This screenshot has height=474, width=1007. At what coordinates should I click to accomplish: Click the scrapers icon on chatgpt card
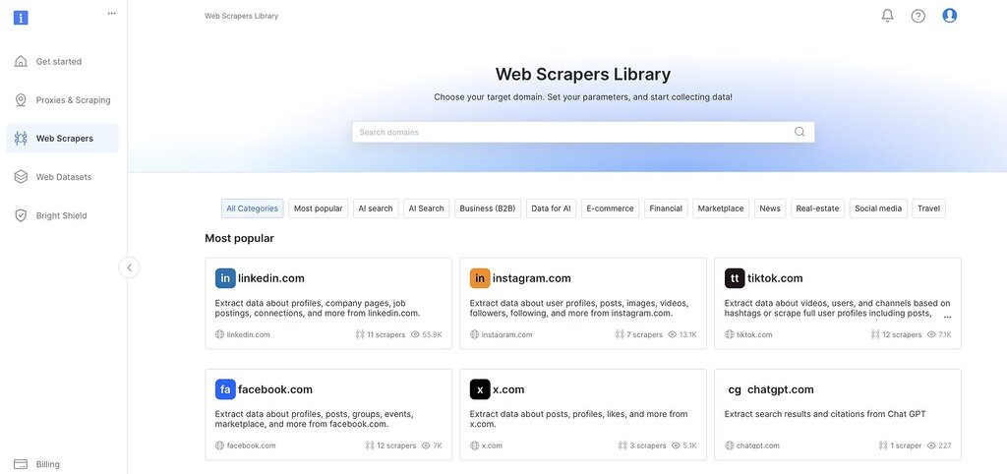(883, 445)
